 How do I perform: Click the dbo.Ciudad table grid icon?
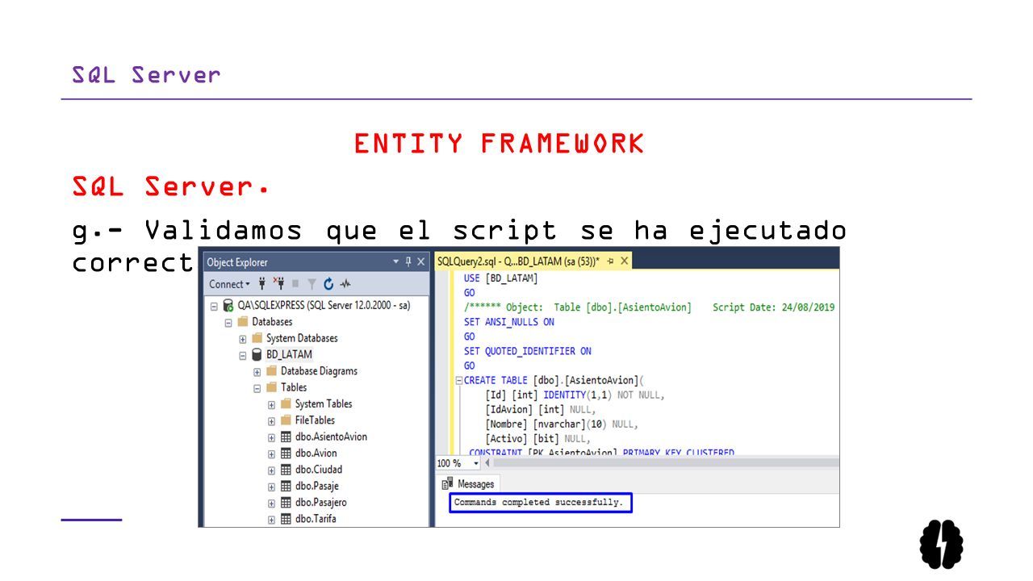(x=286, y=470)
